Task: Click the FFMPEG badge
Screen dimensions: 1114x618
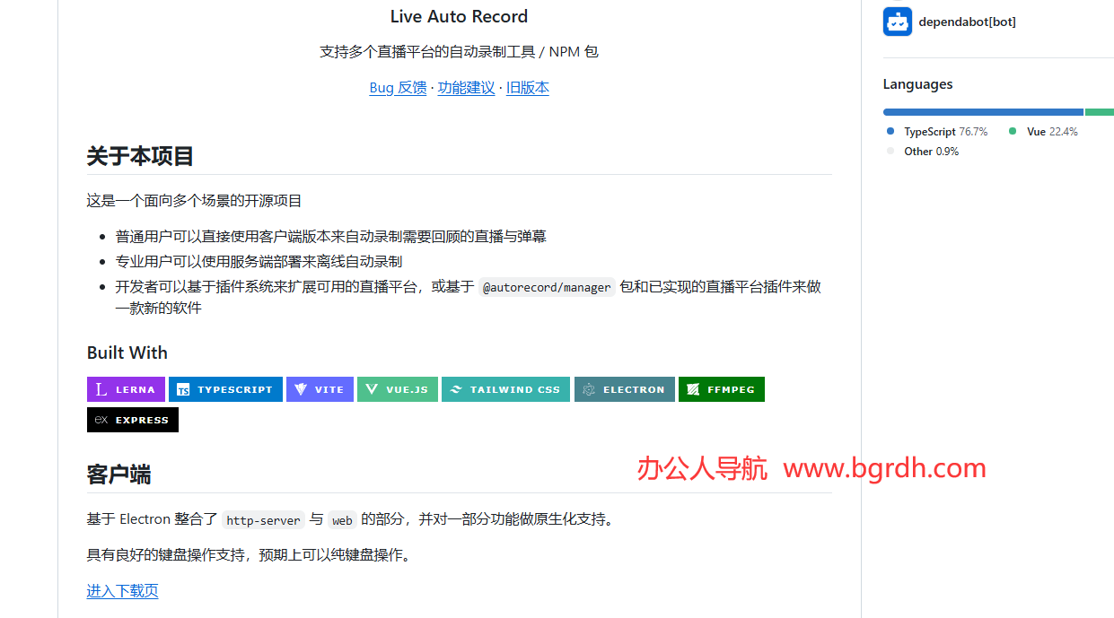Action: [722, 388]
